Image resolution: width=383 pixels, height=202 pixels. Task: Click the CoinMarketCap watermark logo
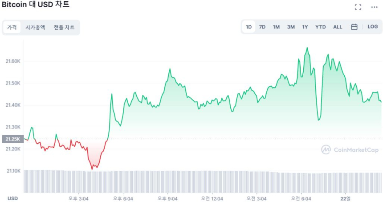pos(350,150)
